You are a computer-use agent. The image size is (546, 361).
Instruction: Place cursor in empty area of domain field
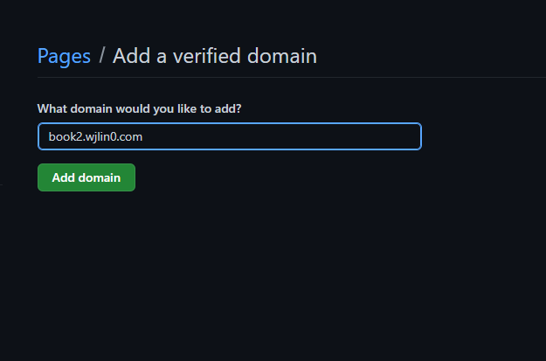tap(288, 136)
